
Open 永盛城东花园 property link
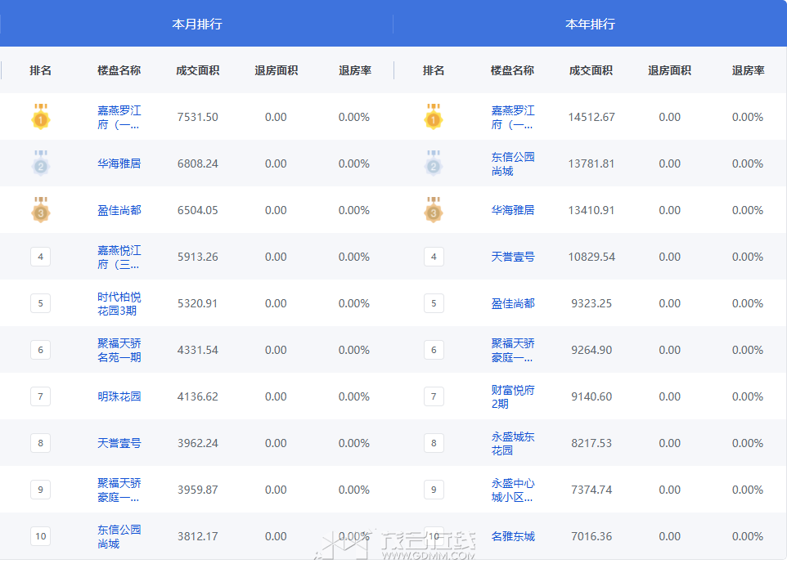[512, 443]
